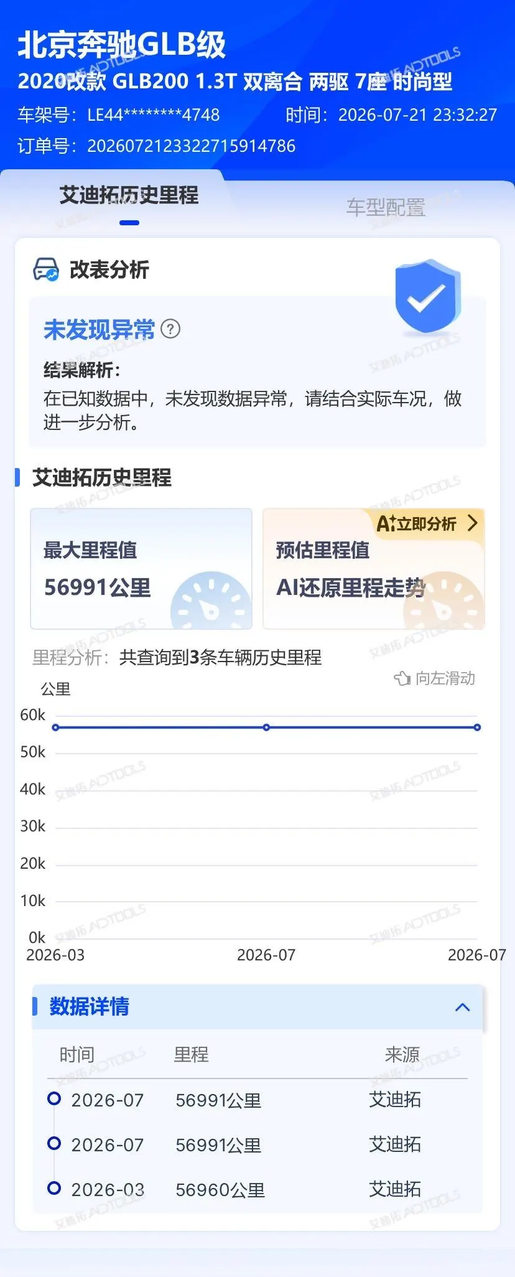The height and width of the screenshot is (1277, 515).
Task: Click the first 2026-07 record circle marker
Action: pos(54,1098)
